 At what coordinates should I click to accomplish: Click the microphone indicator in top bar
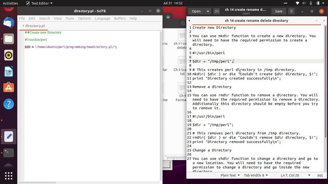click(311, 3)
